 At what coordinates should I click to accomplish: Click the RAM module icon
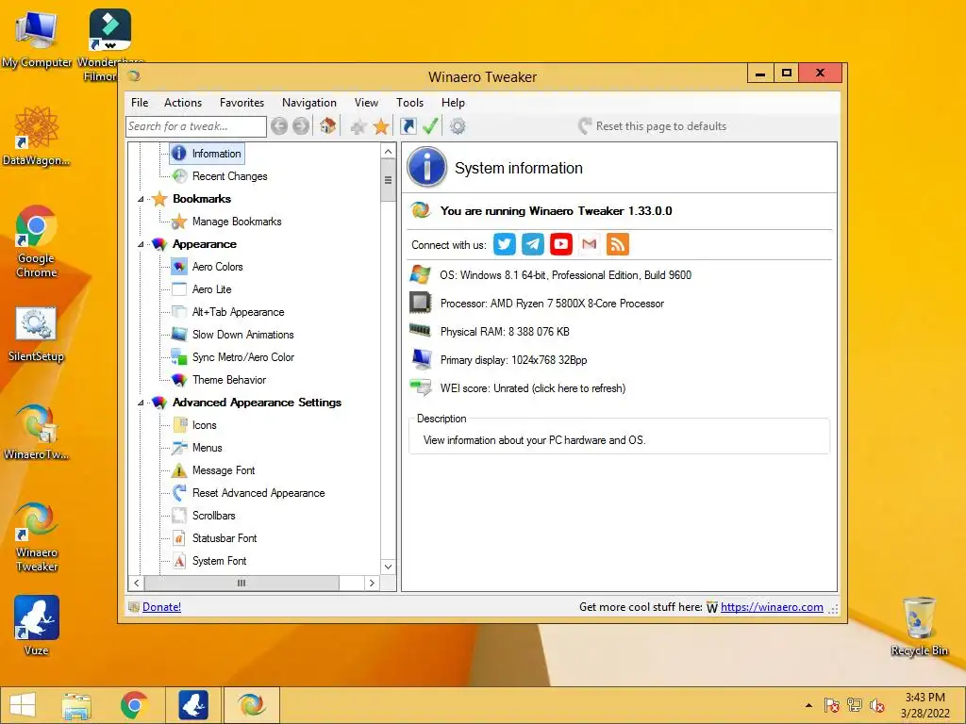[x=421, y=331]
